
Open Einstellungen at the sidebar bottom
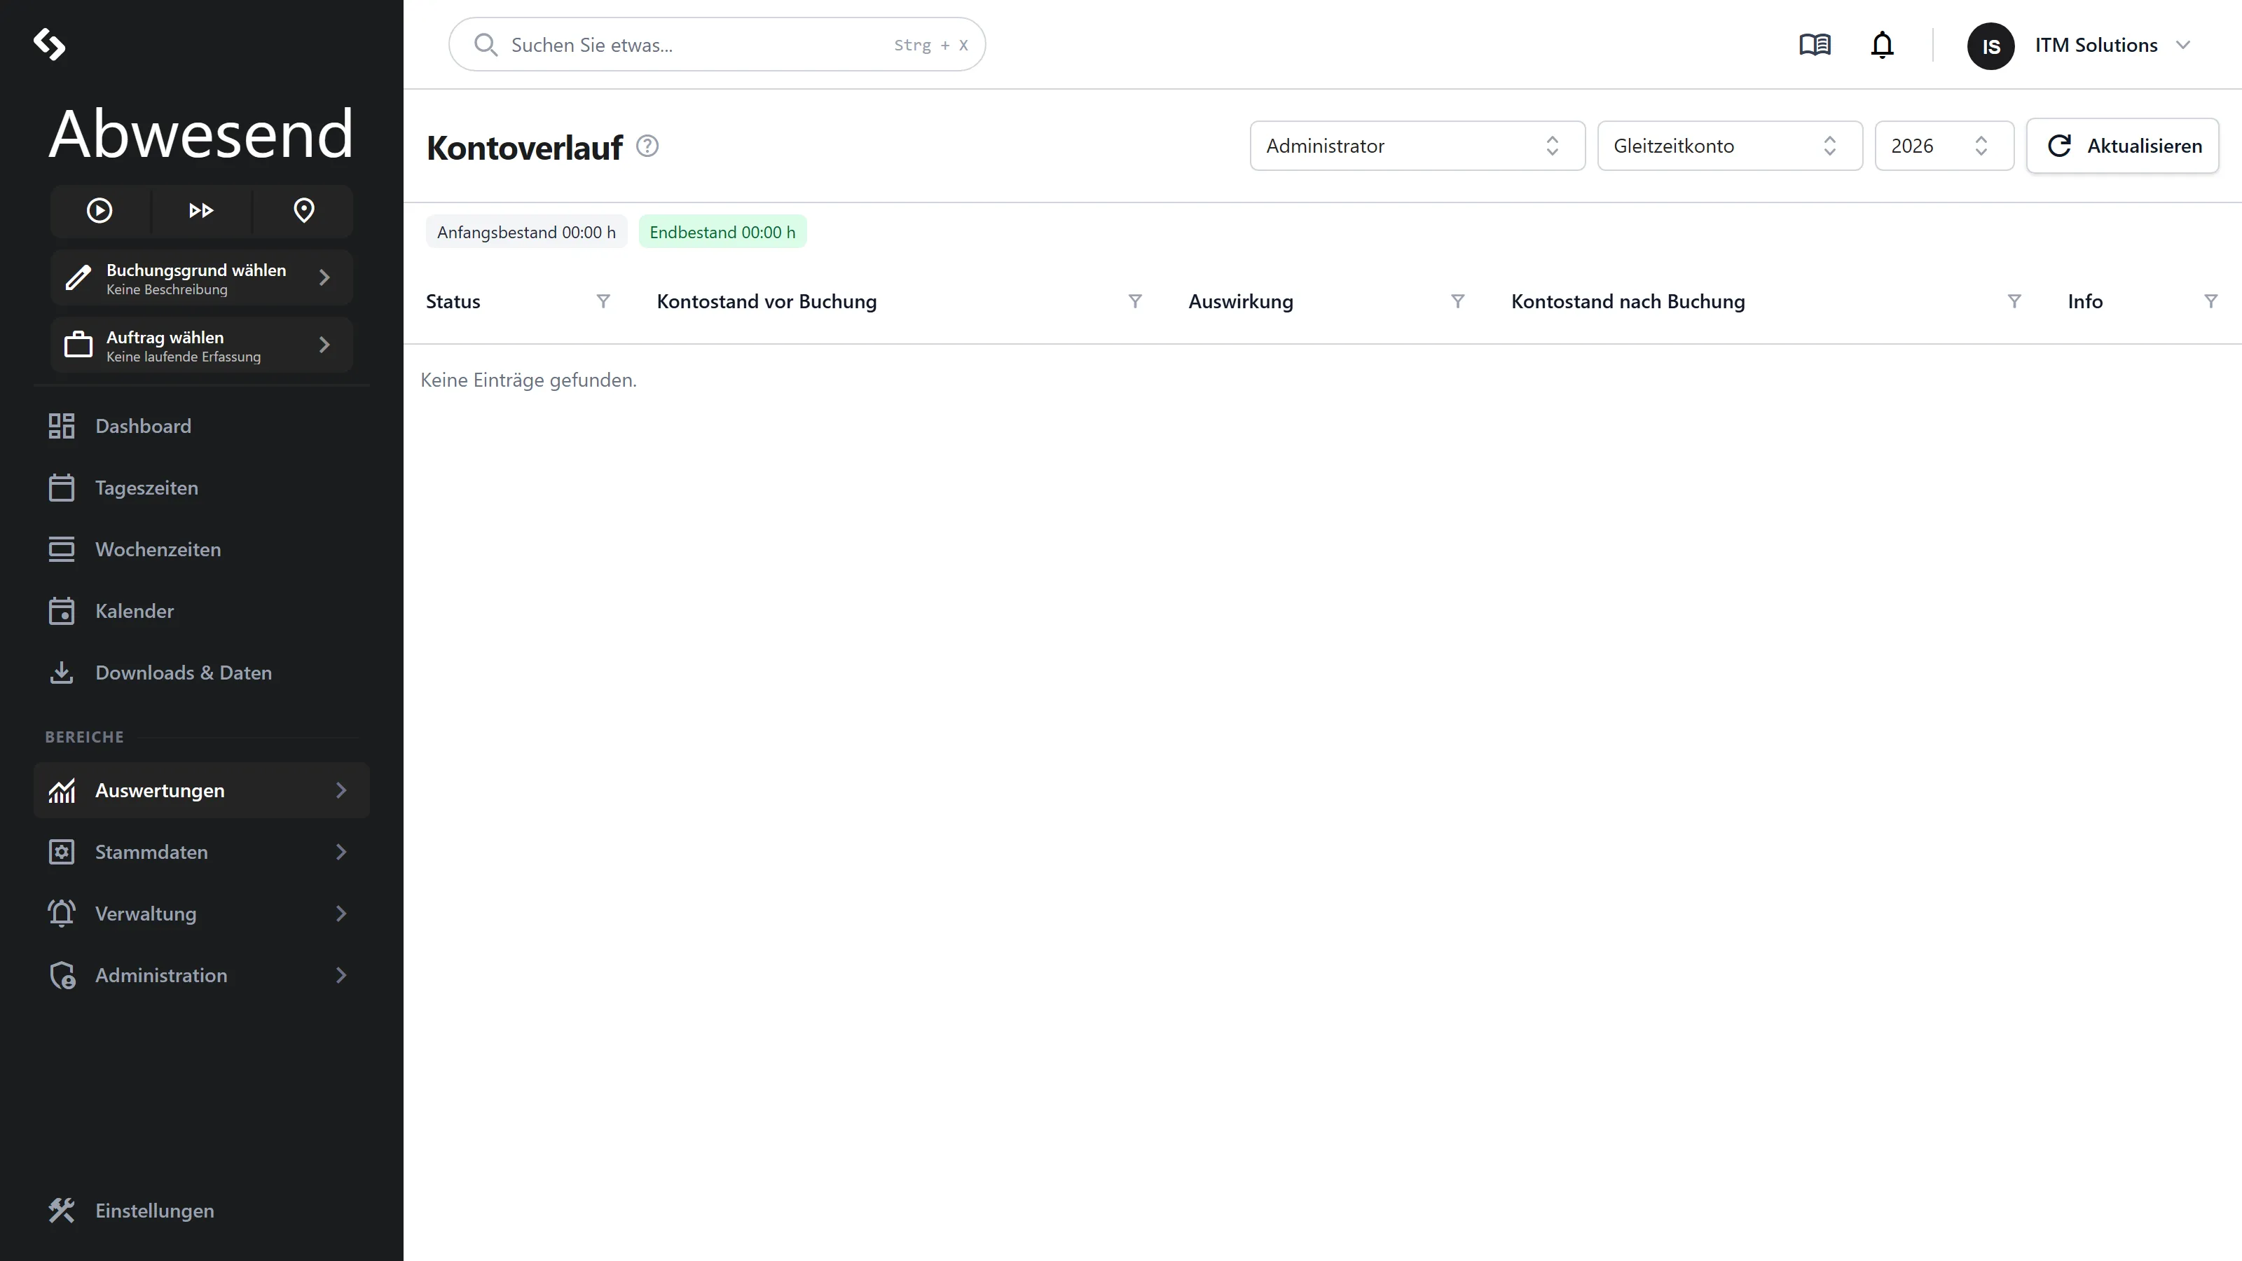[202, 1211]
